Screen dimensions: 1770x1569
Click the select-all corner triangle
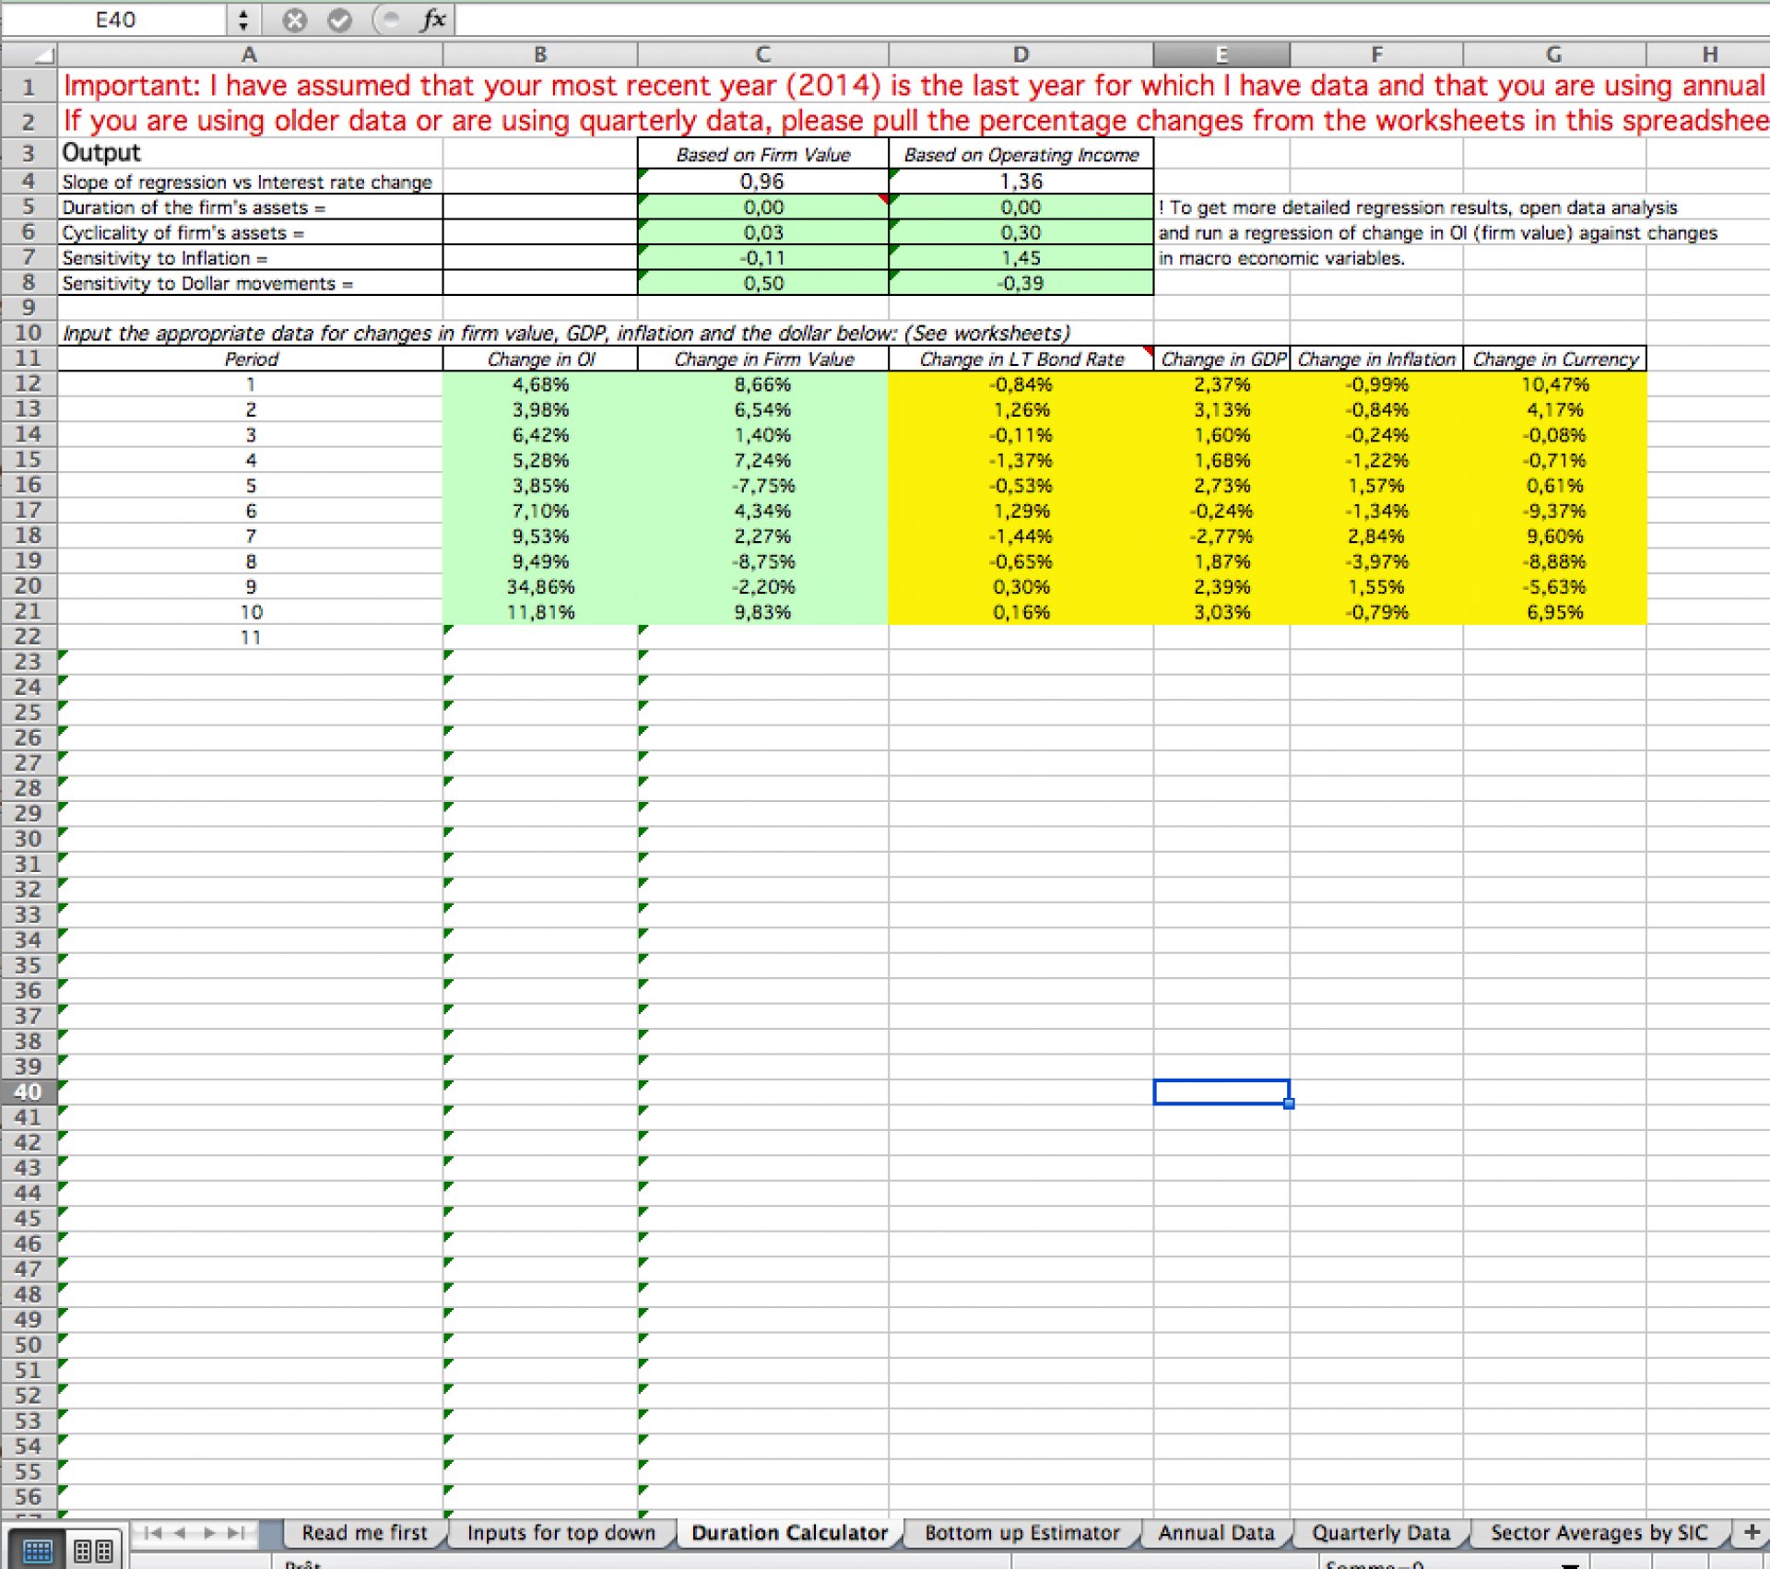(29, 55)
